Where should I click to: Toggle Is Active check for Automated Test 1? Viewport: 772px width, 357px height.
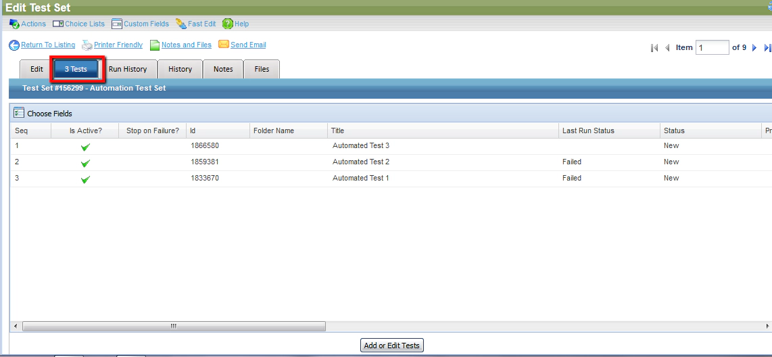tap(85, 179)
